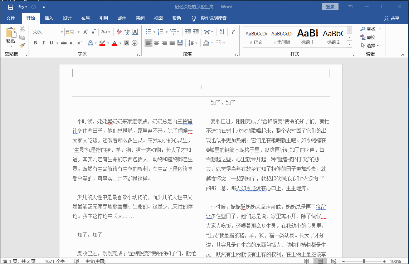The height and width of the screenshot is (264, 409).
Task: Click the red font color swatch
Action: [x=114, y=43]
